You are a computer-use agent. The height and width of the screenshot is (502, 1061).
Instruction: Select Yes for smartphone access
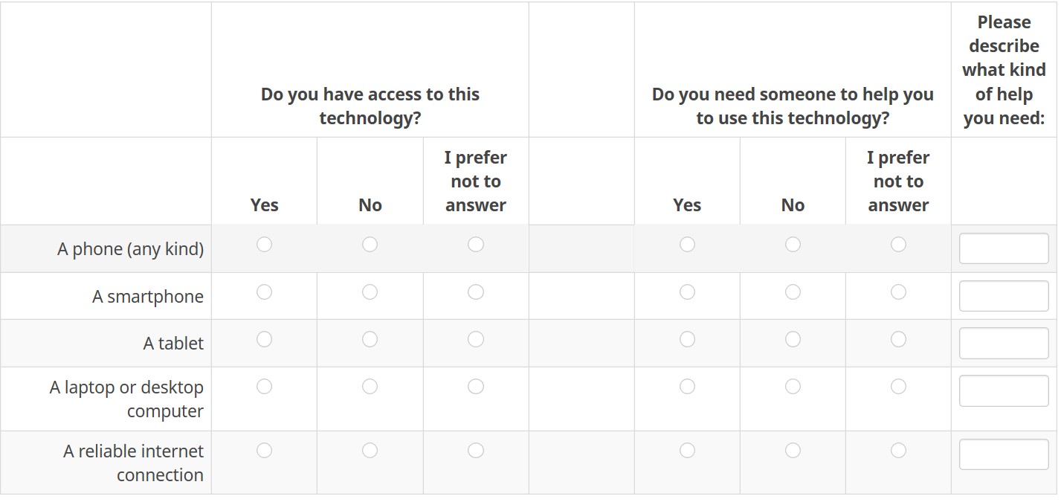pyautogui.click(x=264, y=292)
